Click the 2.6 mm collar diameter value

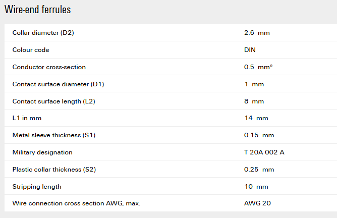pyautogui.click(x=257, y=33)
